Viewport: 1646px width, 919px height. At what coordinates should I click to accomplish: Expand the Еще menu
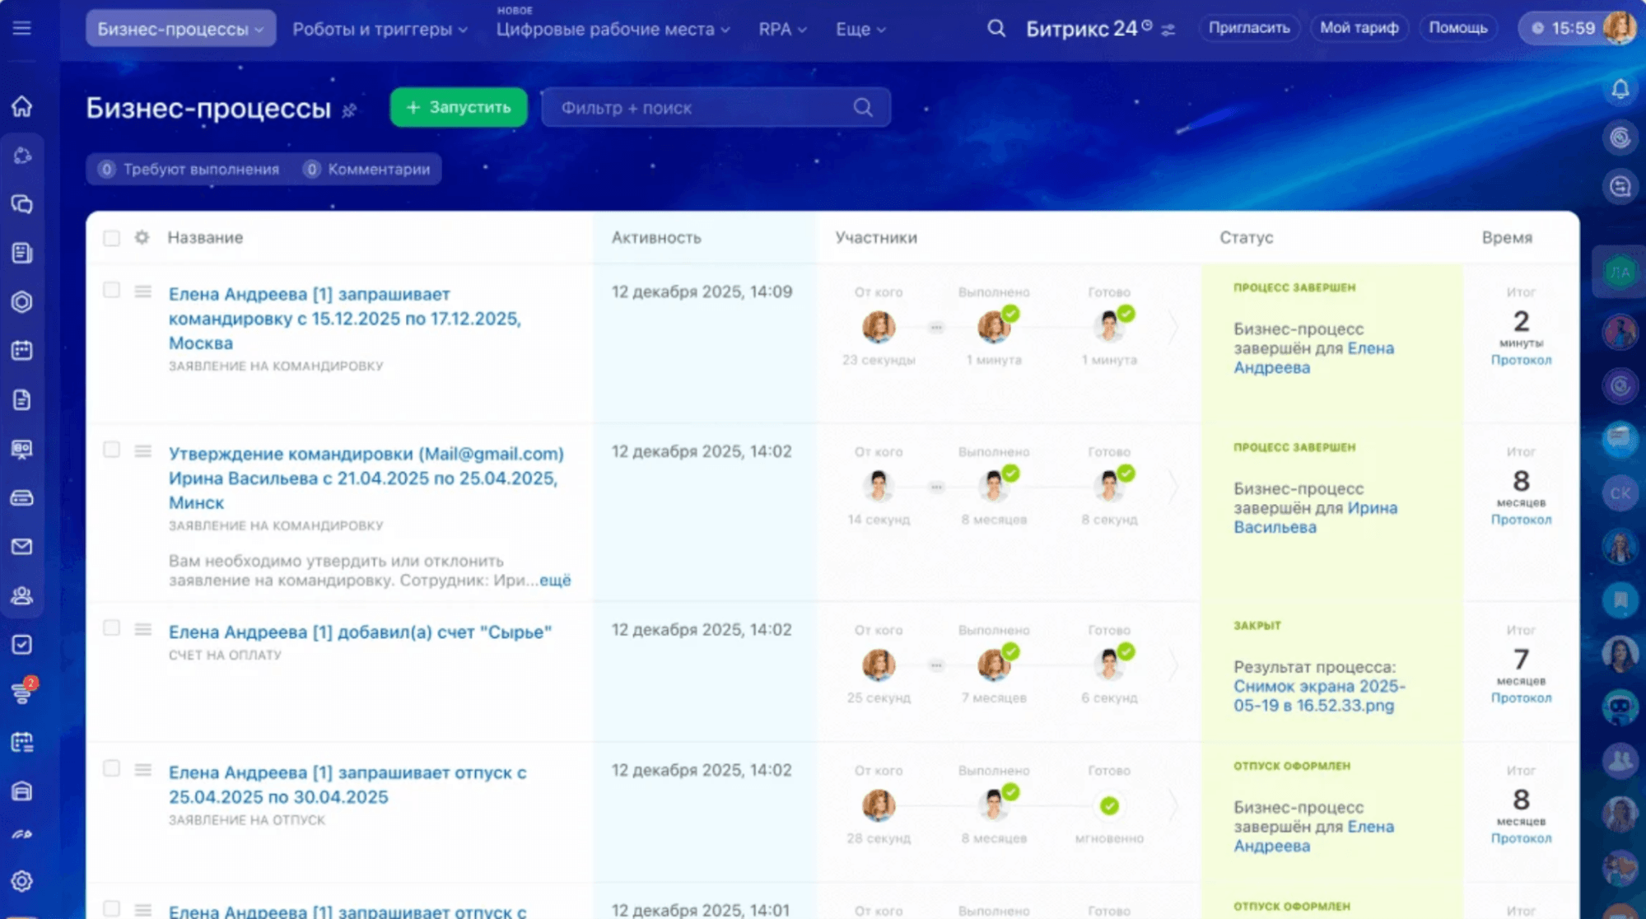[860, 29]
